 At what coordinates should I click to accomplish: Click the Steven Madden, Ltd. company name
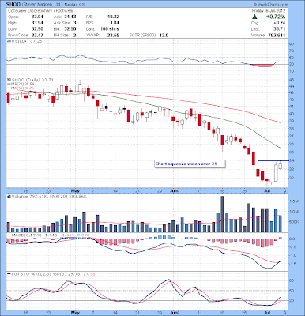coord(43,5)
